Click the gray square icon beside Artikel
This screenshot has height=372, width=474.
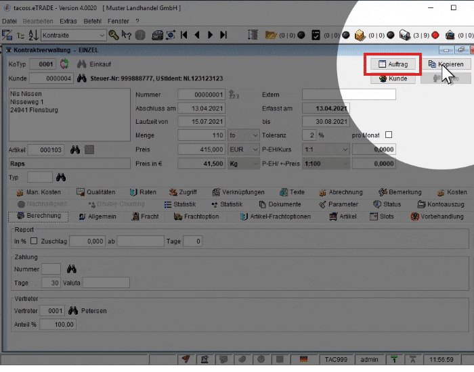[89, 149]
